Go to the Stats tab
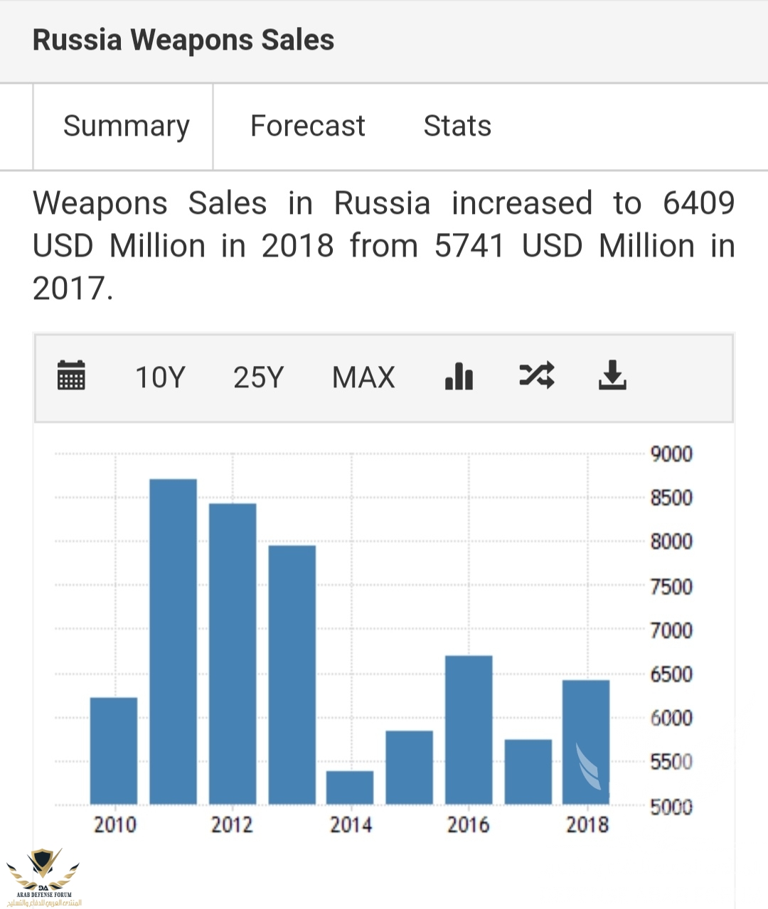Screen dimensions: 768x909 point(457,127)
